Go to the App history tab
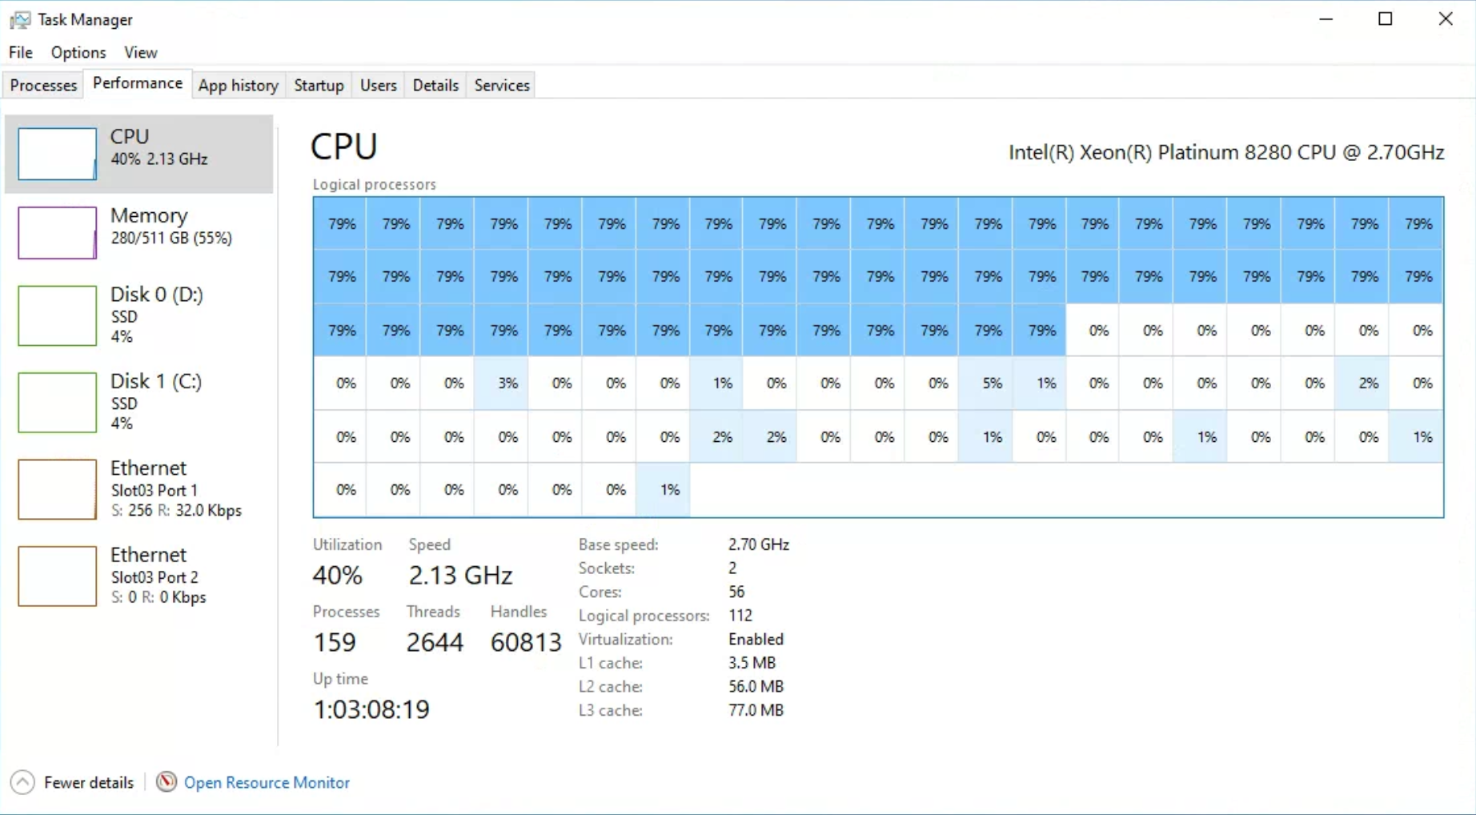Viewport: 1476px width, 815px height. coord(239,86)
